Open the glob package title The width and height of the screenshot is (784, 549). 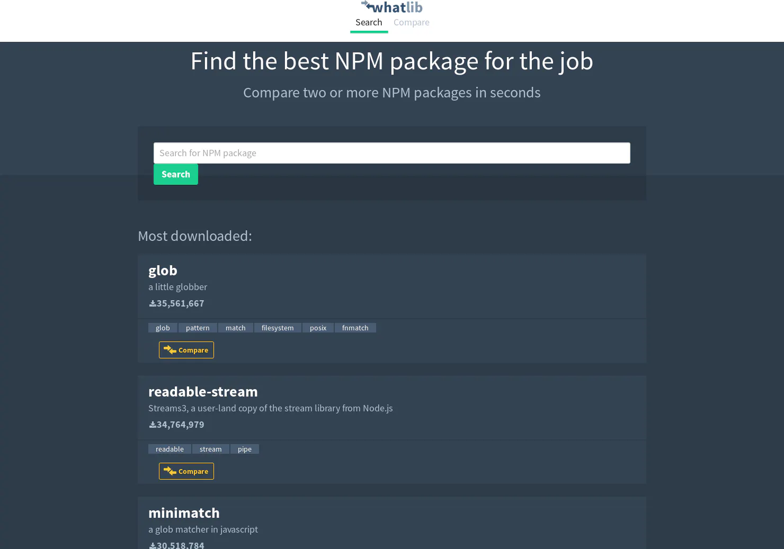pyautogui.click(x=163, y=271)
